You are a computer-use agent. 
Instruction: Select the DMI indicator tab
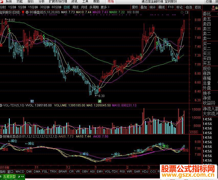tap(29, 172)
